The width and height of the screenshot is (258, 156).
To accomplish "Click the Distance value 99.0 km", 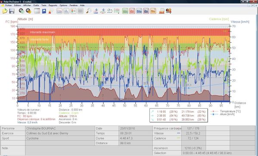I will tap(136, 143).
